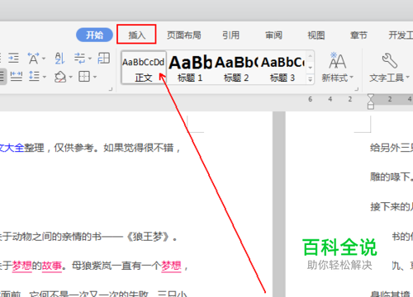The image size is (413, 297).
Task: Expand the Chinese layout dropdown arrow
Action: [x=44, y=59]
